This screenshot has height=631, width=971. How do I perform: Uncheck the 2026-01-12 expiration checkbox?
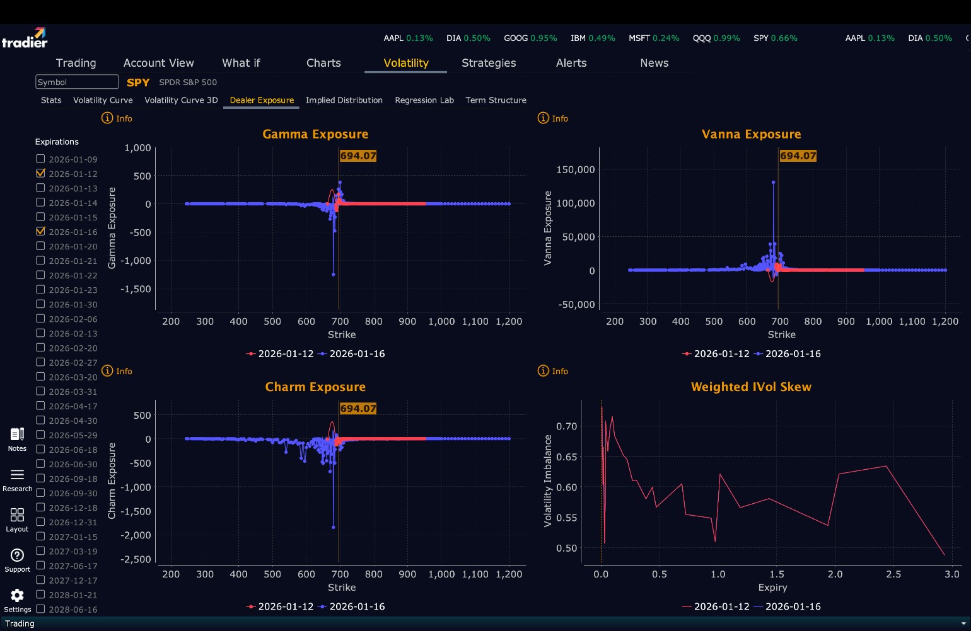tap(40, 173)
